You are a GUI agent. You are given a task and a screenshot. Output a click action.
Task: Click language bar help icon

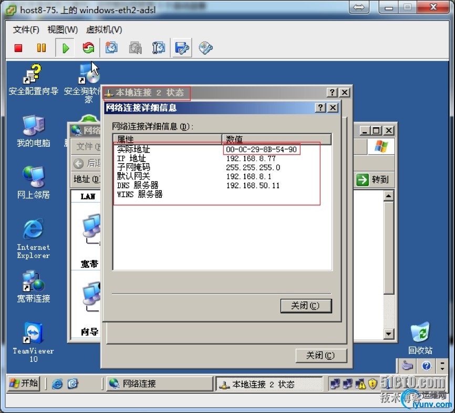(426, 366)
